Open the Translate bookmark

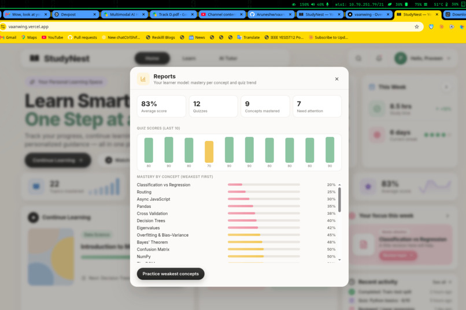coord(248,38)
